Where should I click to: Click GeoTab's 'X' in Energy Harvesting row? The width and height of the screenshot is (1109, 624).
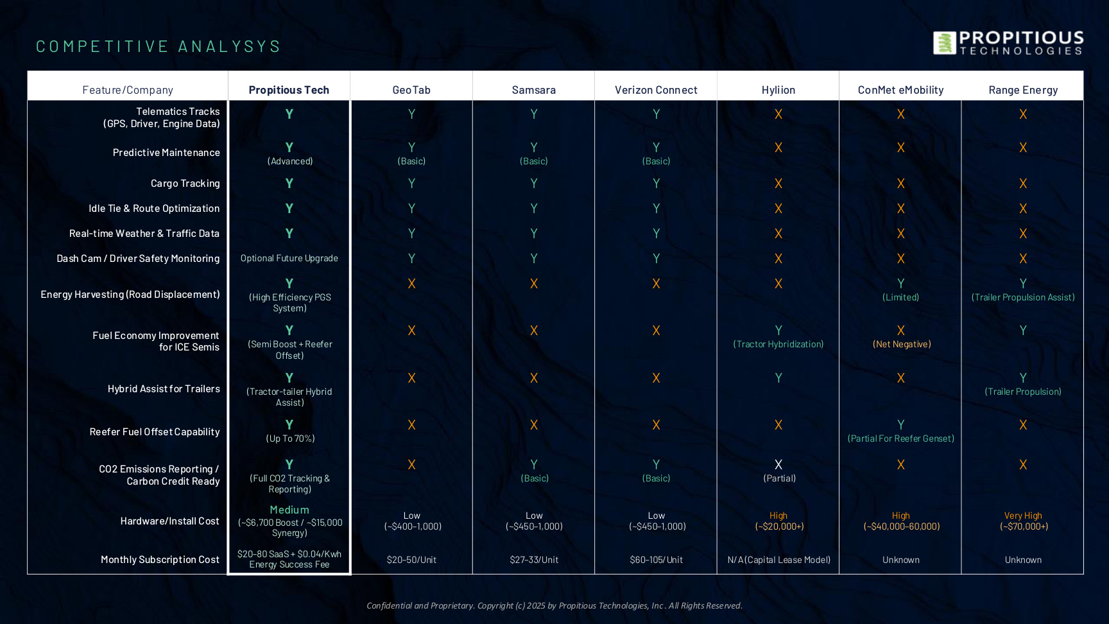pyautogui.click(x=411, y=284)
